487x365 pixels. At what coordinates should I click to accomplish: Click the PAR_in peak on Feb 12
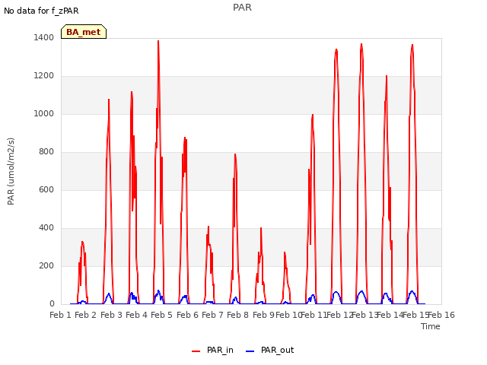[x=361, y=44]
